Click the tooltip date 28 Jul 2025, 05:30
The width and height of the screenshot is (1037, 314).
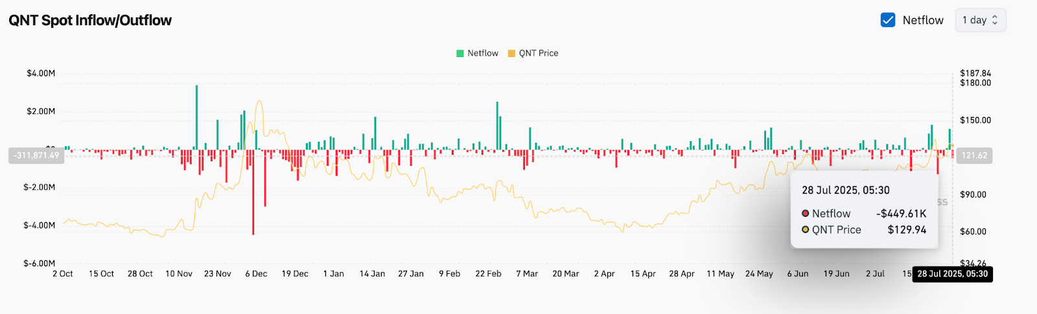(x=846, y=190)
